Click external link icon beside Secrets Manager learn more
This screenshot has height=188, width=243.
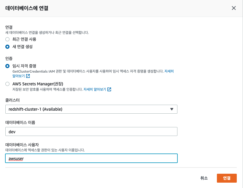point(109,89)
